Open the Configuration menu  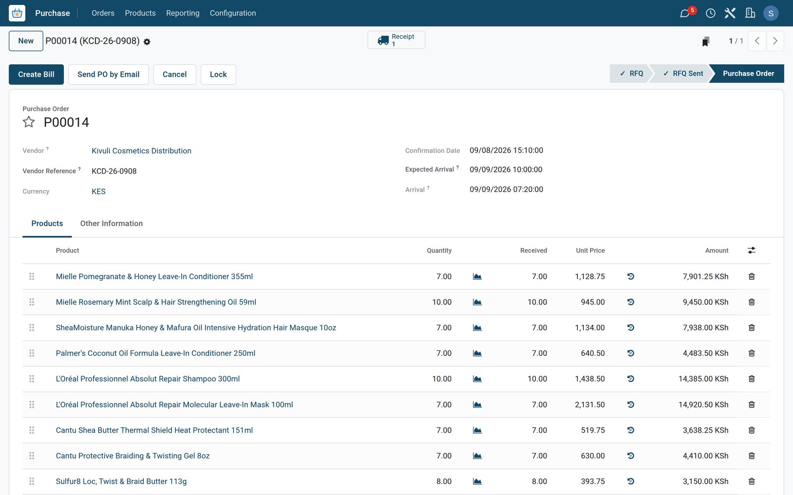click(x=233, y=13)
